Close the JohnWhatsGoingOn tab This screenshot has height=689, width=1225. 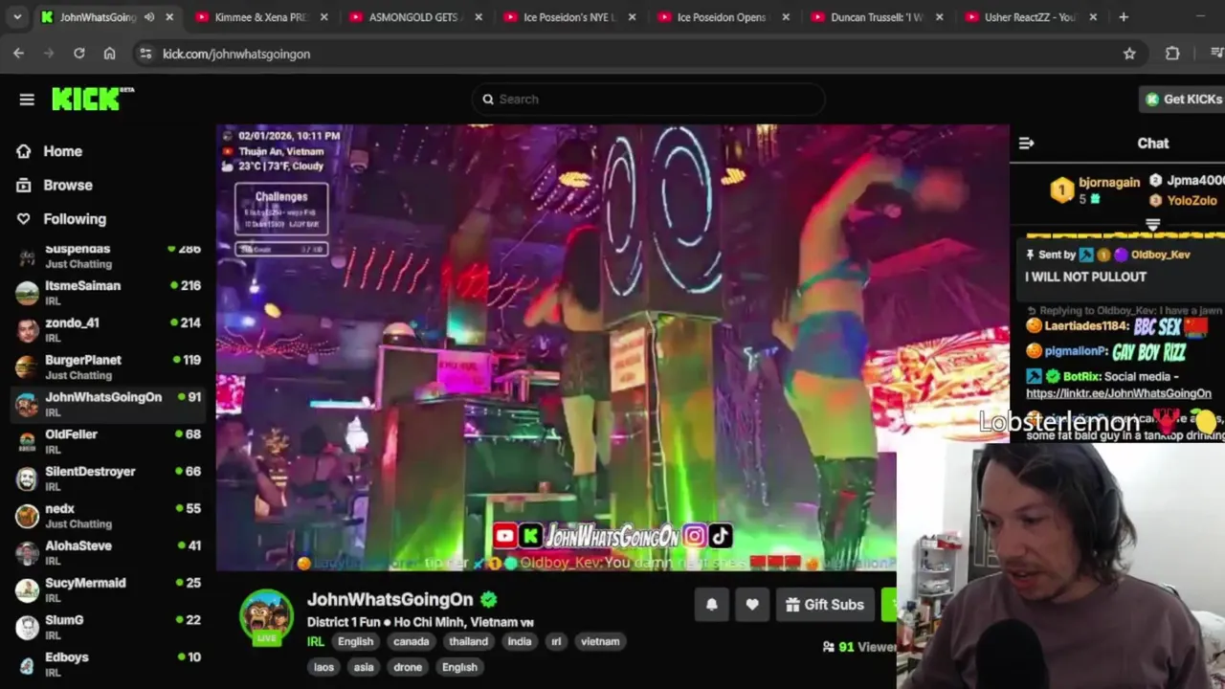point(170,17)
